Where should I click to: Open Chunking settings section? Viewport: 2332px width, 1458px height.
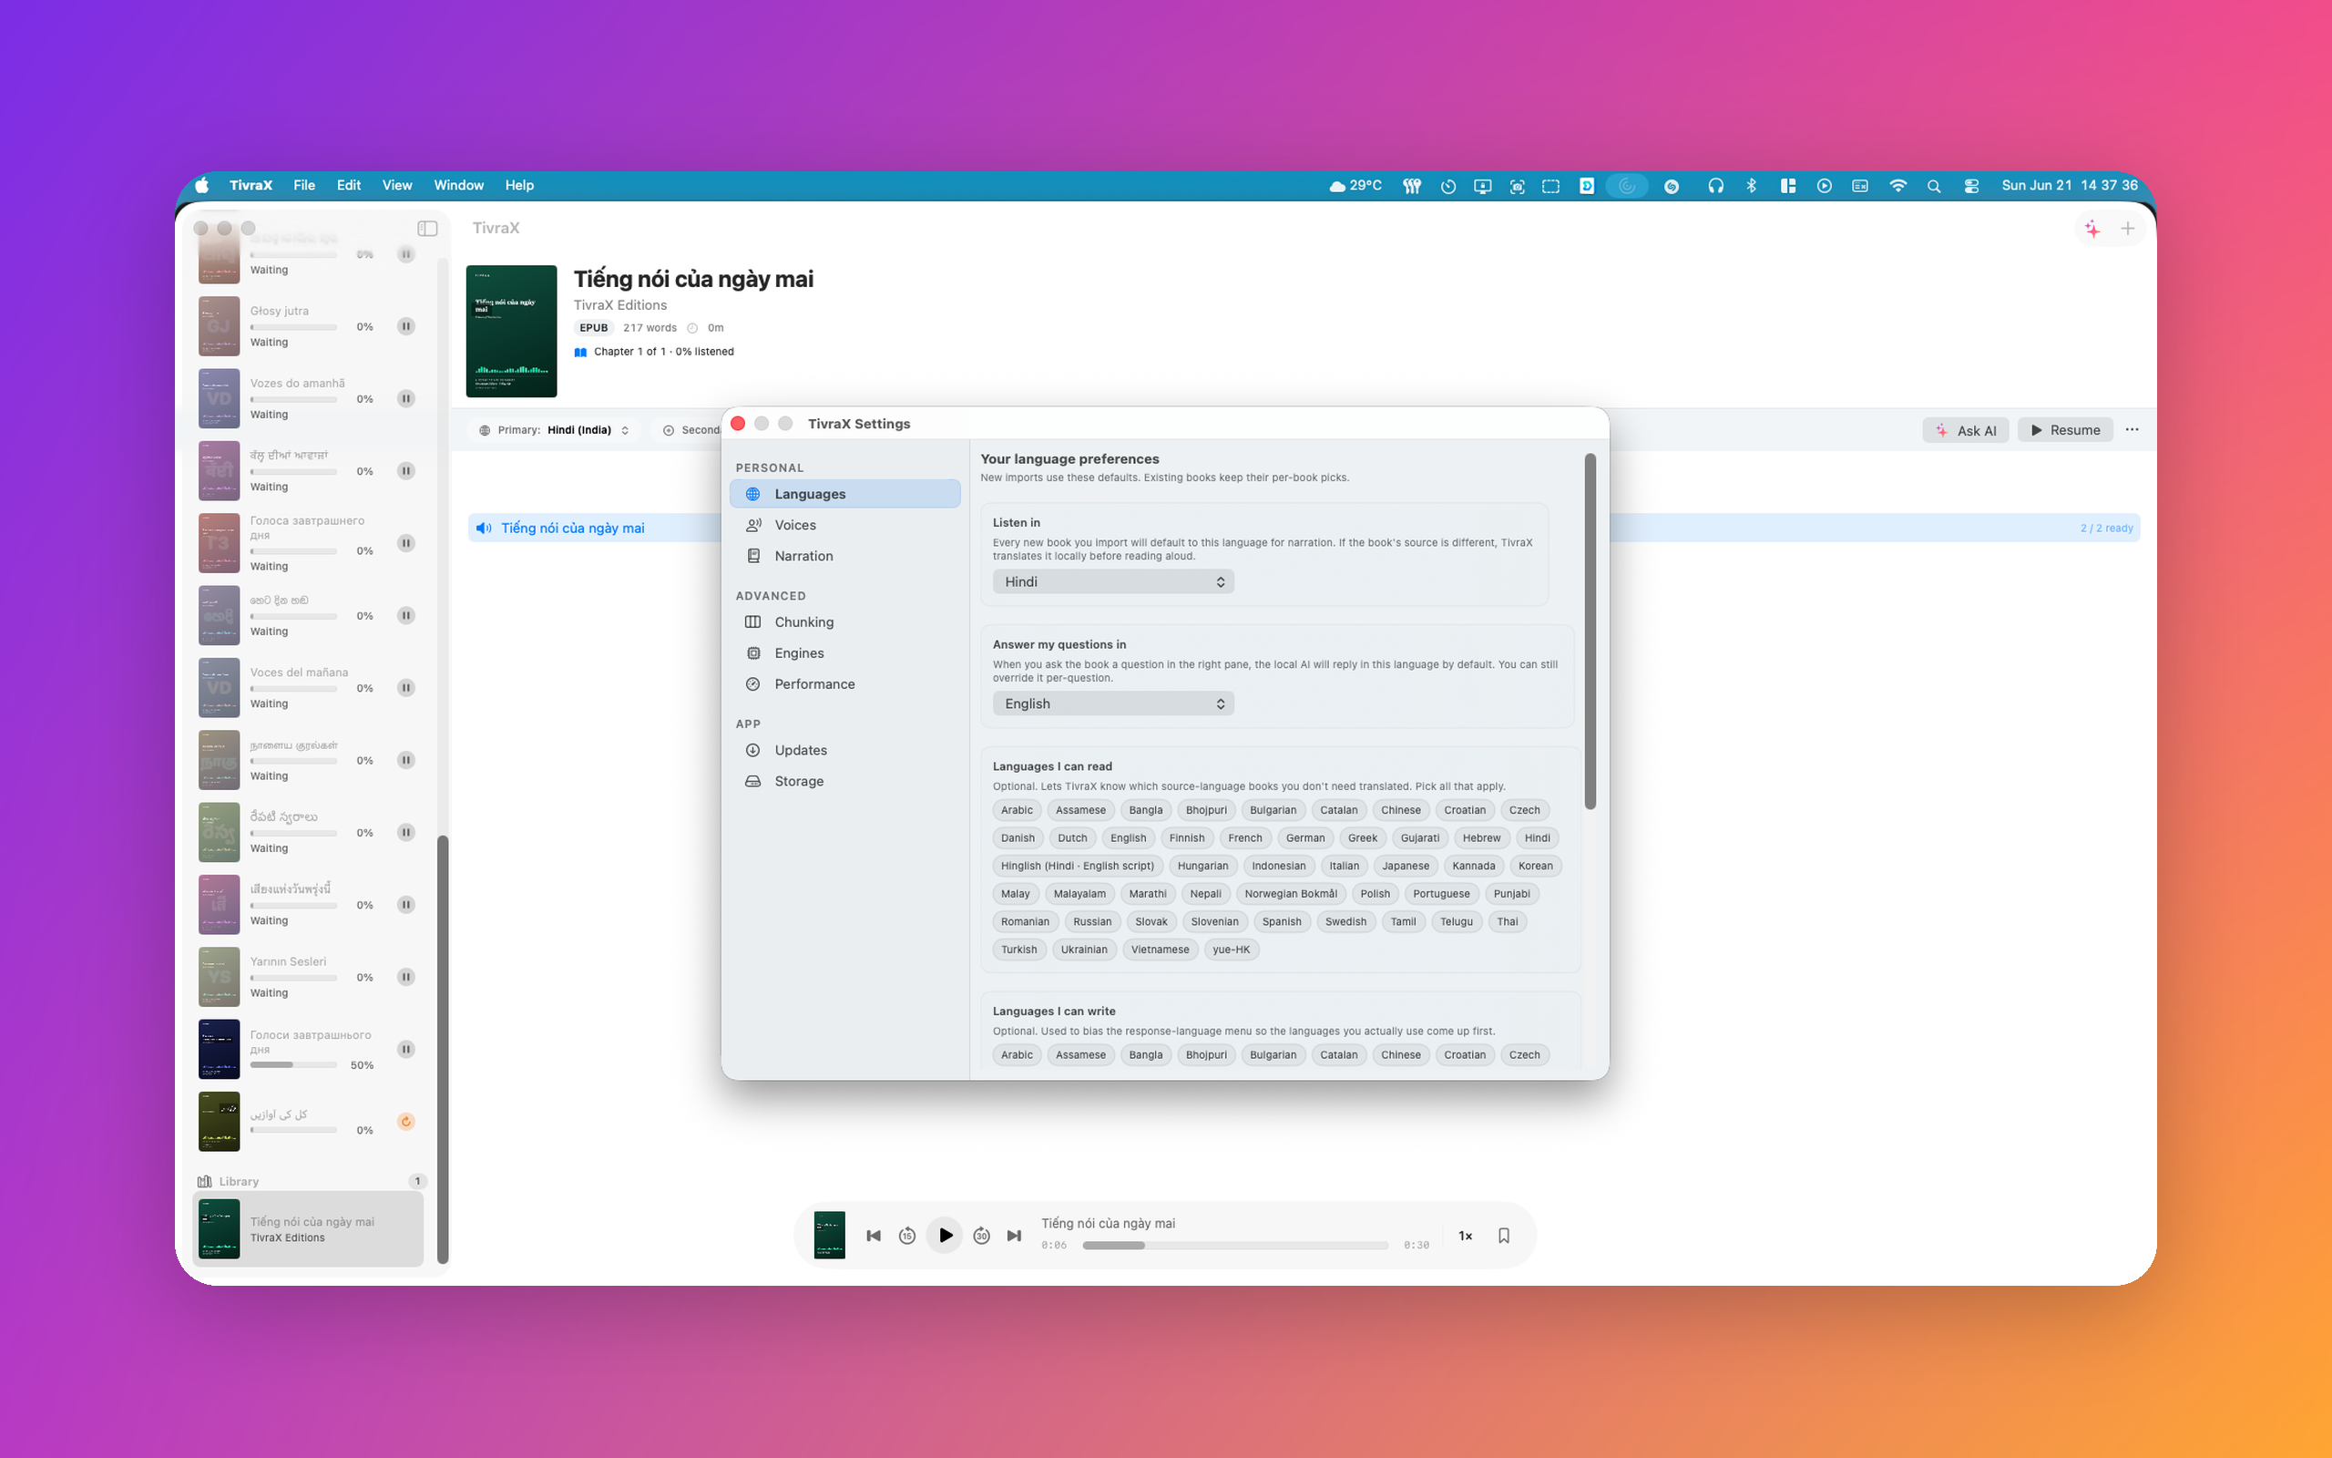(845, 623)
